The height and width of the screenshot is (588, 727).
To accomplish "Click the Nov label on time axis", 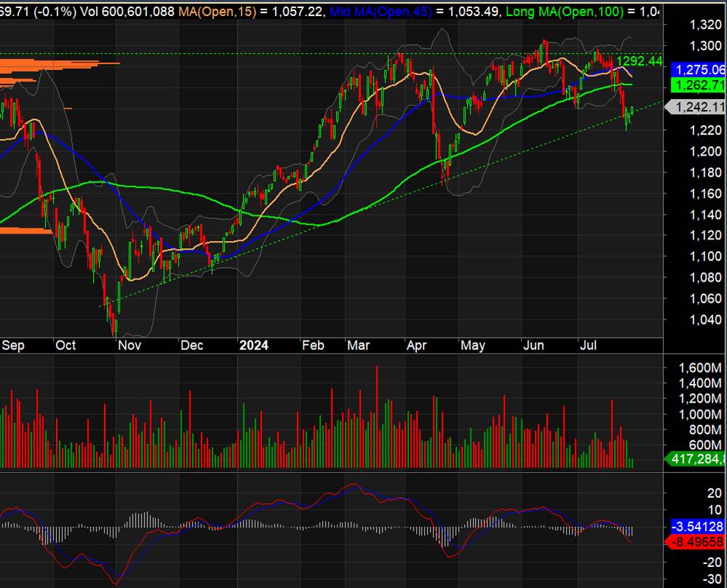I will [x=130, y=346].
